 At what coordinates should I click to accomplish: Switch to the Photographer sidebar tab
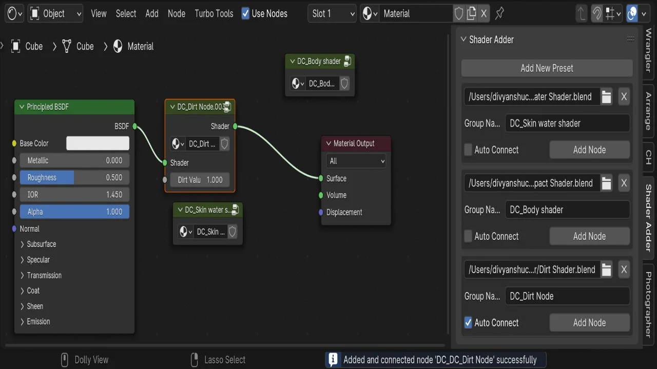648,304
